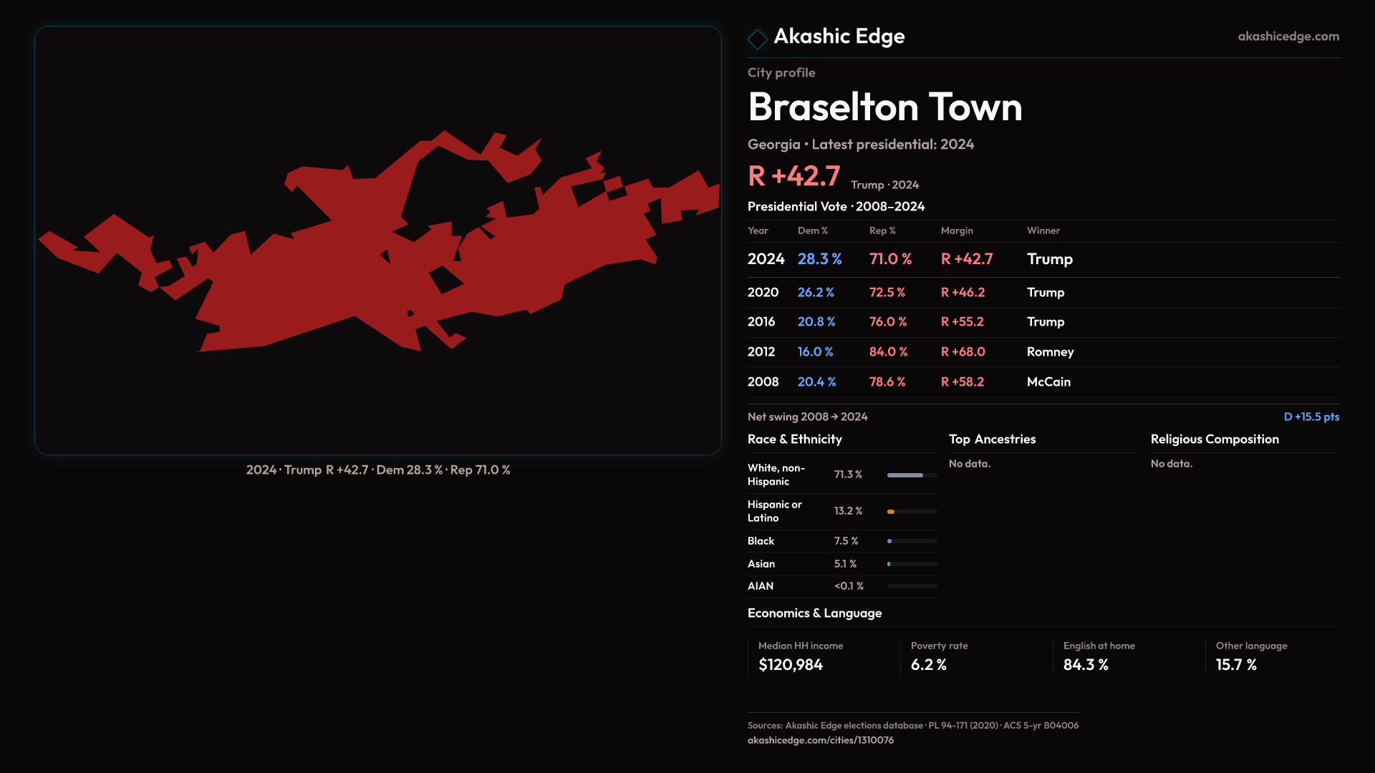Click the Akashic Edge diamond logo icon
The image size is (1375, 773).
757,39
